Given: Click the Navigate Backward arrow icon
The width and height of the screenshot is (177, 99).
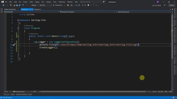Looking at the screenshot, I should click(3, 5).
